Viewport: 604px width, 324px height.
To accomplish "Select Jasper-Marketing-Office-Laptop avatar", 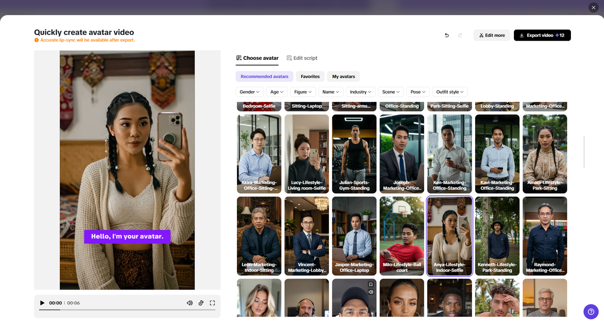I will tap(354, 236).
